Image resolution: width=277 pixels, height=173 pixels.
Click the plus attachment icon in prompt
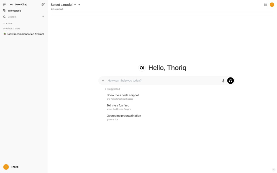pos(103,81)
